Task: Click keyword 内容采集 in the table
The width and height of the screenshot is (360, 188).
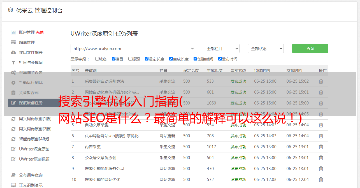Action: coord(93,147)
